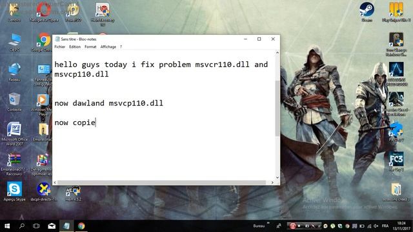Screen dimensions: 413x232
Task: Click vertical scrollbar up arrow
Action: coord(277,53)
